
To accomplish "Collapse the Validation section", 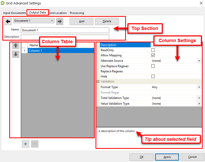I will coord(98,82).
